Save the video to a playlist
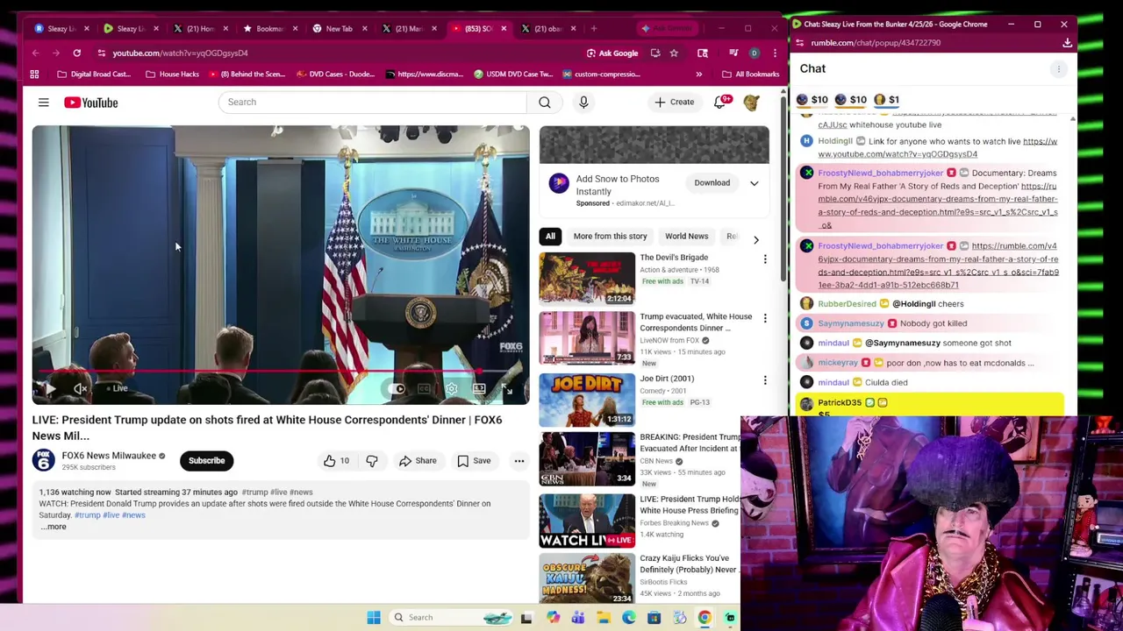The image size is (1123, 631). point(474,461)
